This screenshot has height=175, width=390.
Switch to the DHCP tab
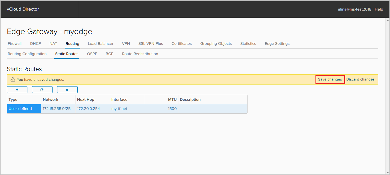click(36, 44)
